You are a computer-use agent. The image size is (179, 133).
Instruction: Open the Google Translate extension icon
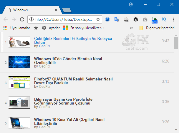[x=117, y=19]
